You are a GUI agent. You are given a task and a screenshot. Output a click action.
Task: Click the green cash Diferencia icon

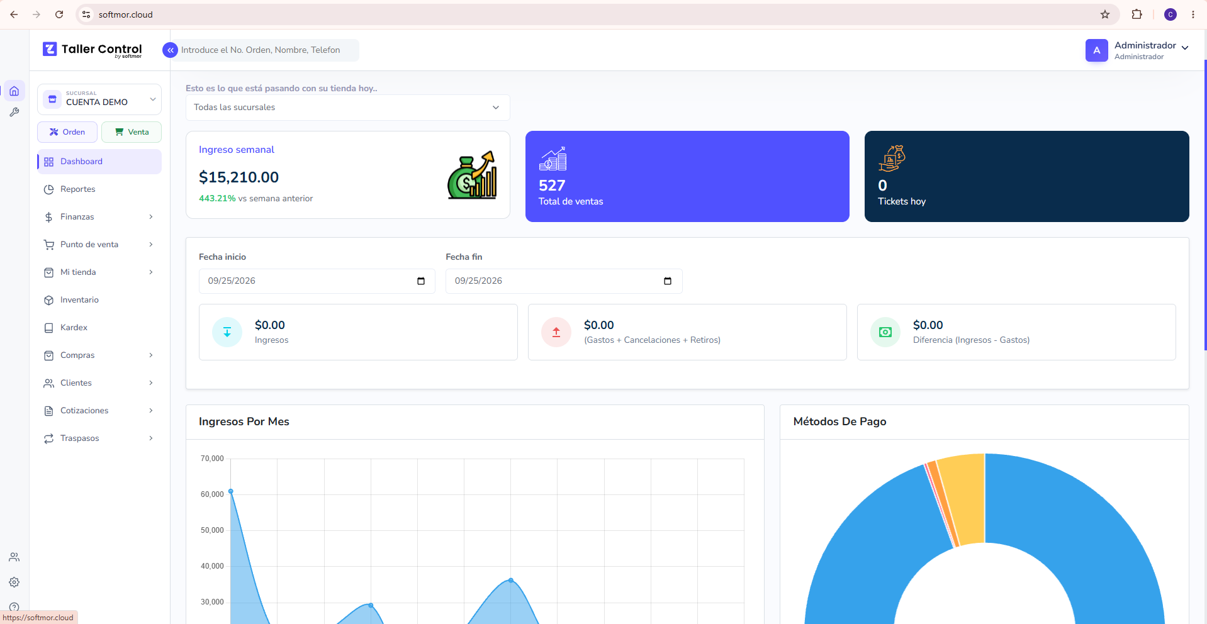(885, 332)
